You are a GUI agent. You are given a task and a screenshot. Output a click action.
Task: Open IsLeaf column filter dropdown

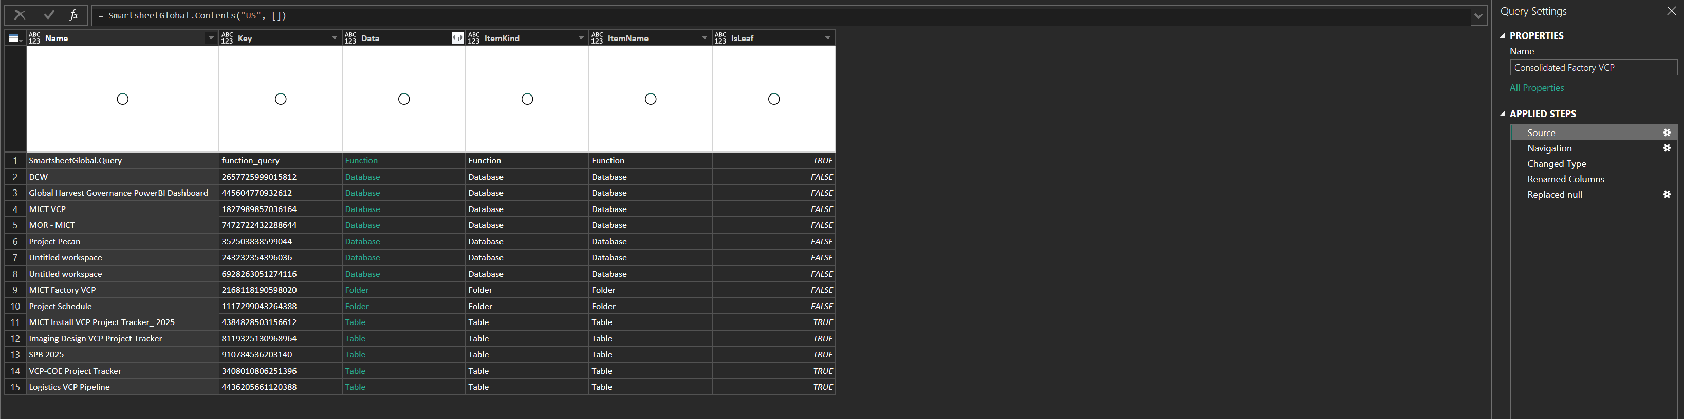(828, 39)
